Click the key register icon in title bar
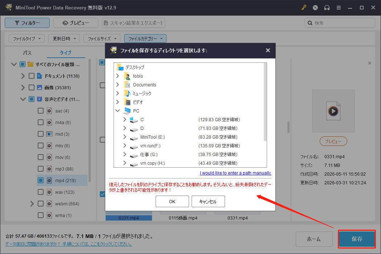The width and height of the screenshot is (381, 254). 304,8
